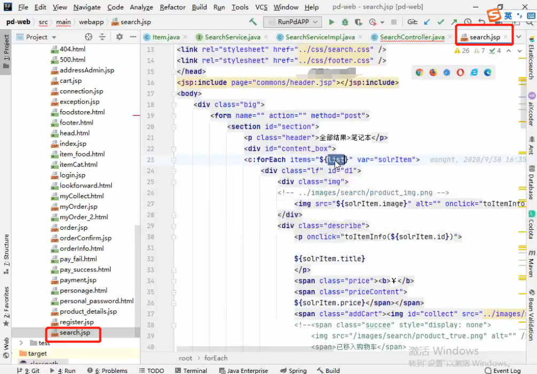Open the Event Log
This screenshot has width=537, height=374.
click(503, 371)
